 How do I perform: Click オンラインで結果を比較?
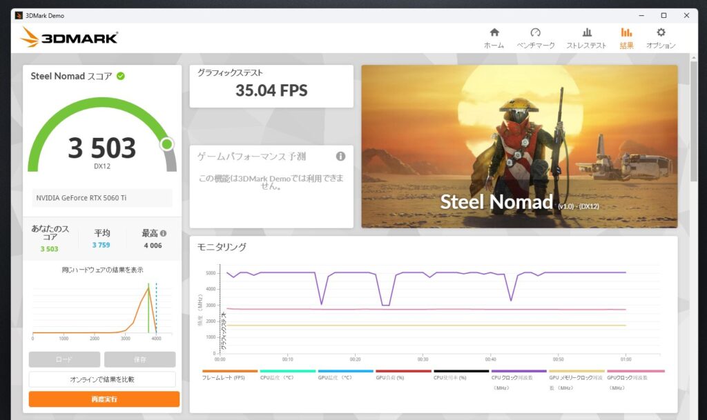102,379
